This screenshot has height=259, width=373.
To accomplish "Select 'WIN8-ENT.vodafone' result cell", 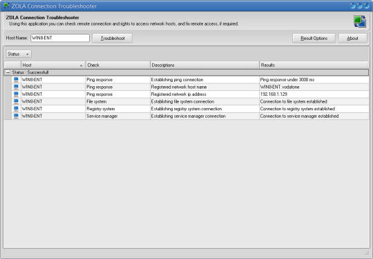I will coord(314,87).
